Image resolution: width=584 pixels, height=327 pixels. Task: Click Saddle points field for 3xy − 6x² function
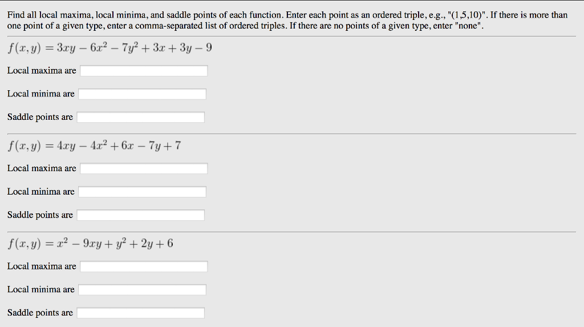141,118
